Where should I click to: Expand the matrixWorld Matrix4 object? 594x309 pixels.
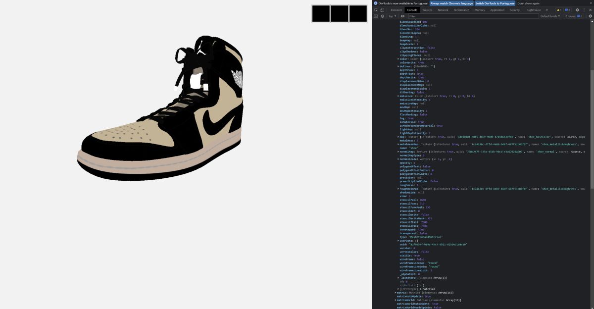tap(396, 300)
